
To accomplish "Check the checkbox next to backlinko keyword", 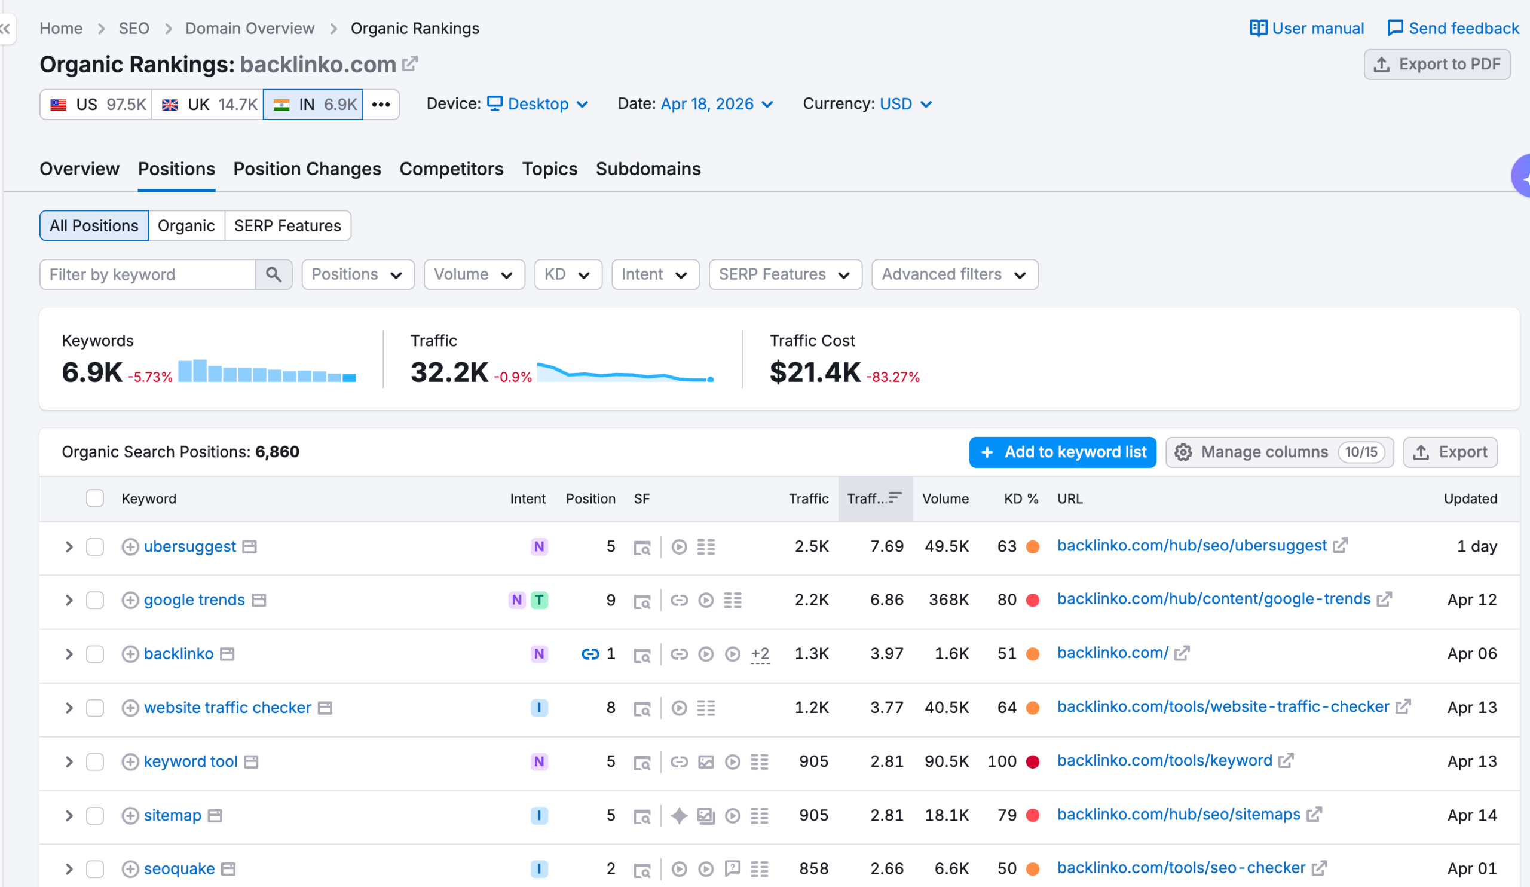I will [94, 654].
